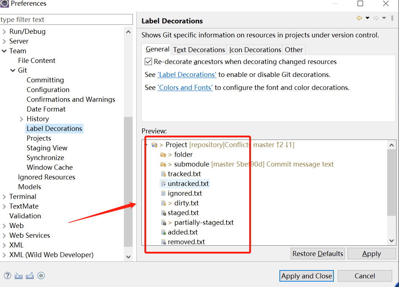Click in the type filter text field
The height and width of the screenshot is (287, 399).
66,20
